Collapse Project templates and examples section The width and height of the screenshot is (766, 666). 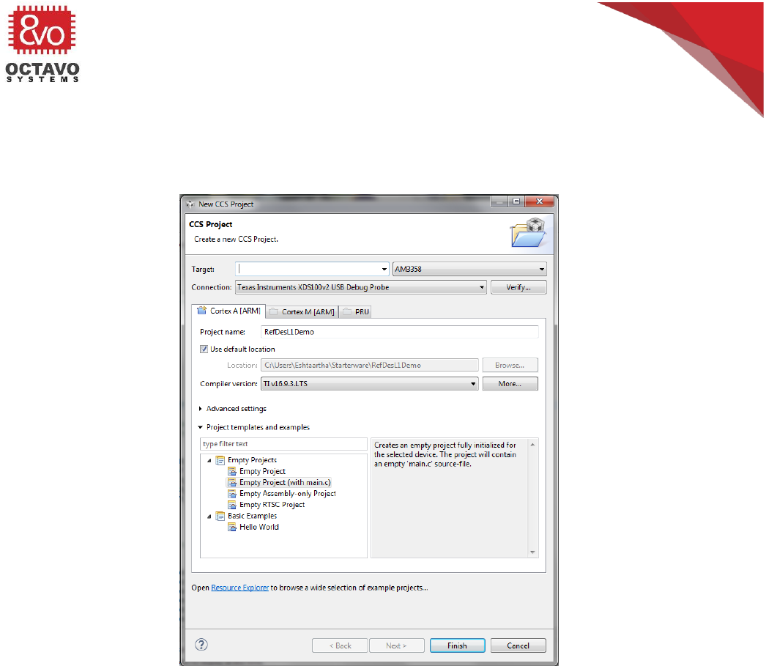[x=201, y=427]
